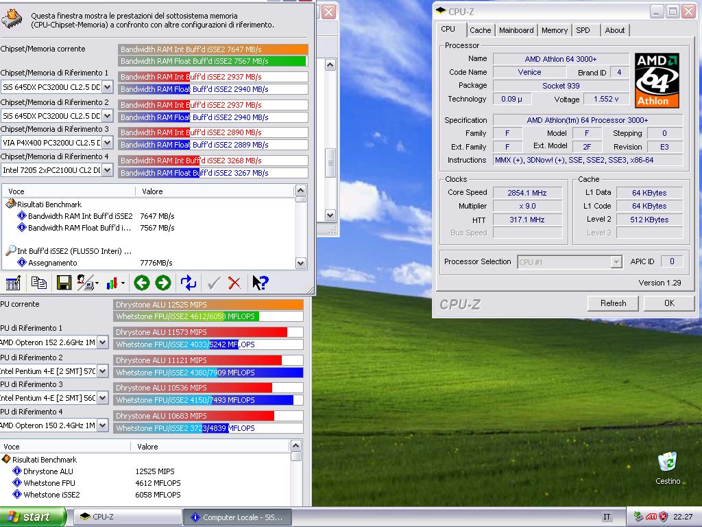Image resolution: width=702 pixels, height=527 pixels.
Task: Click the copy results toolbar icon
Action: click(39, 283)
